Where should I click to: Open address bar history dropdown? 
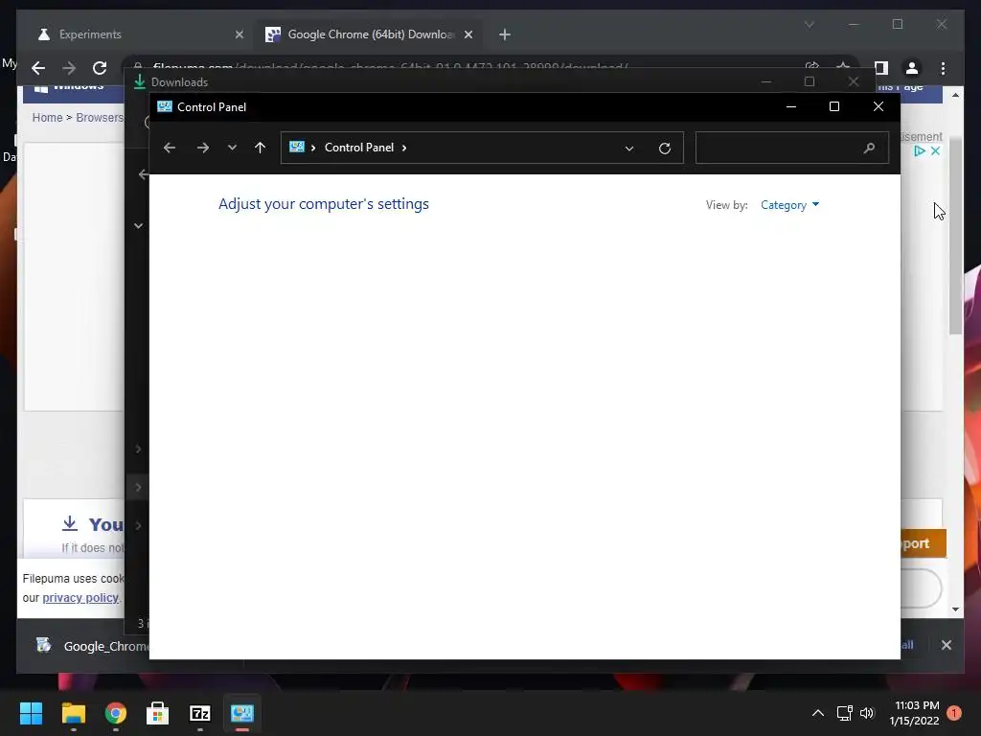tap(629, 149)
